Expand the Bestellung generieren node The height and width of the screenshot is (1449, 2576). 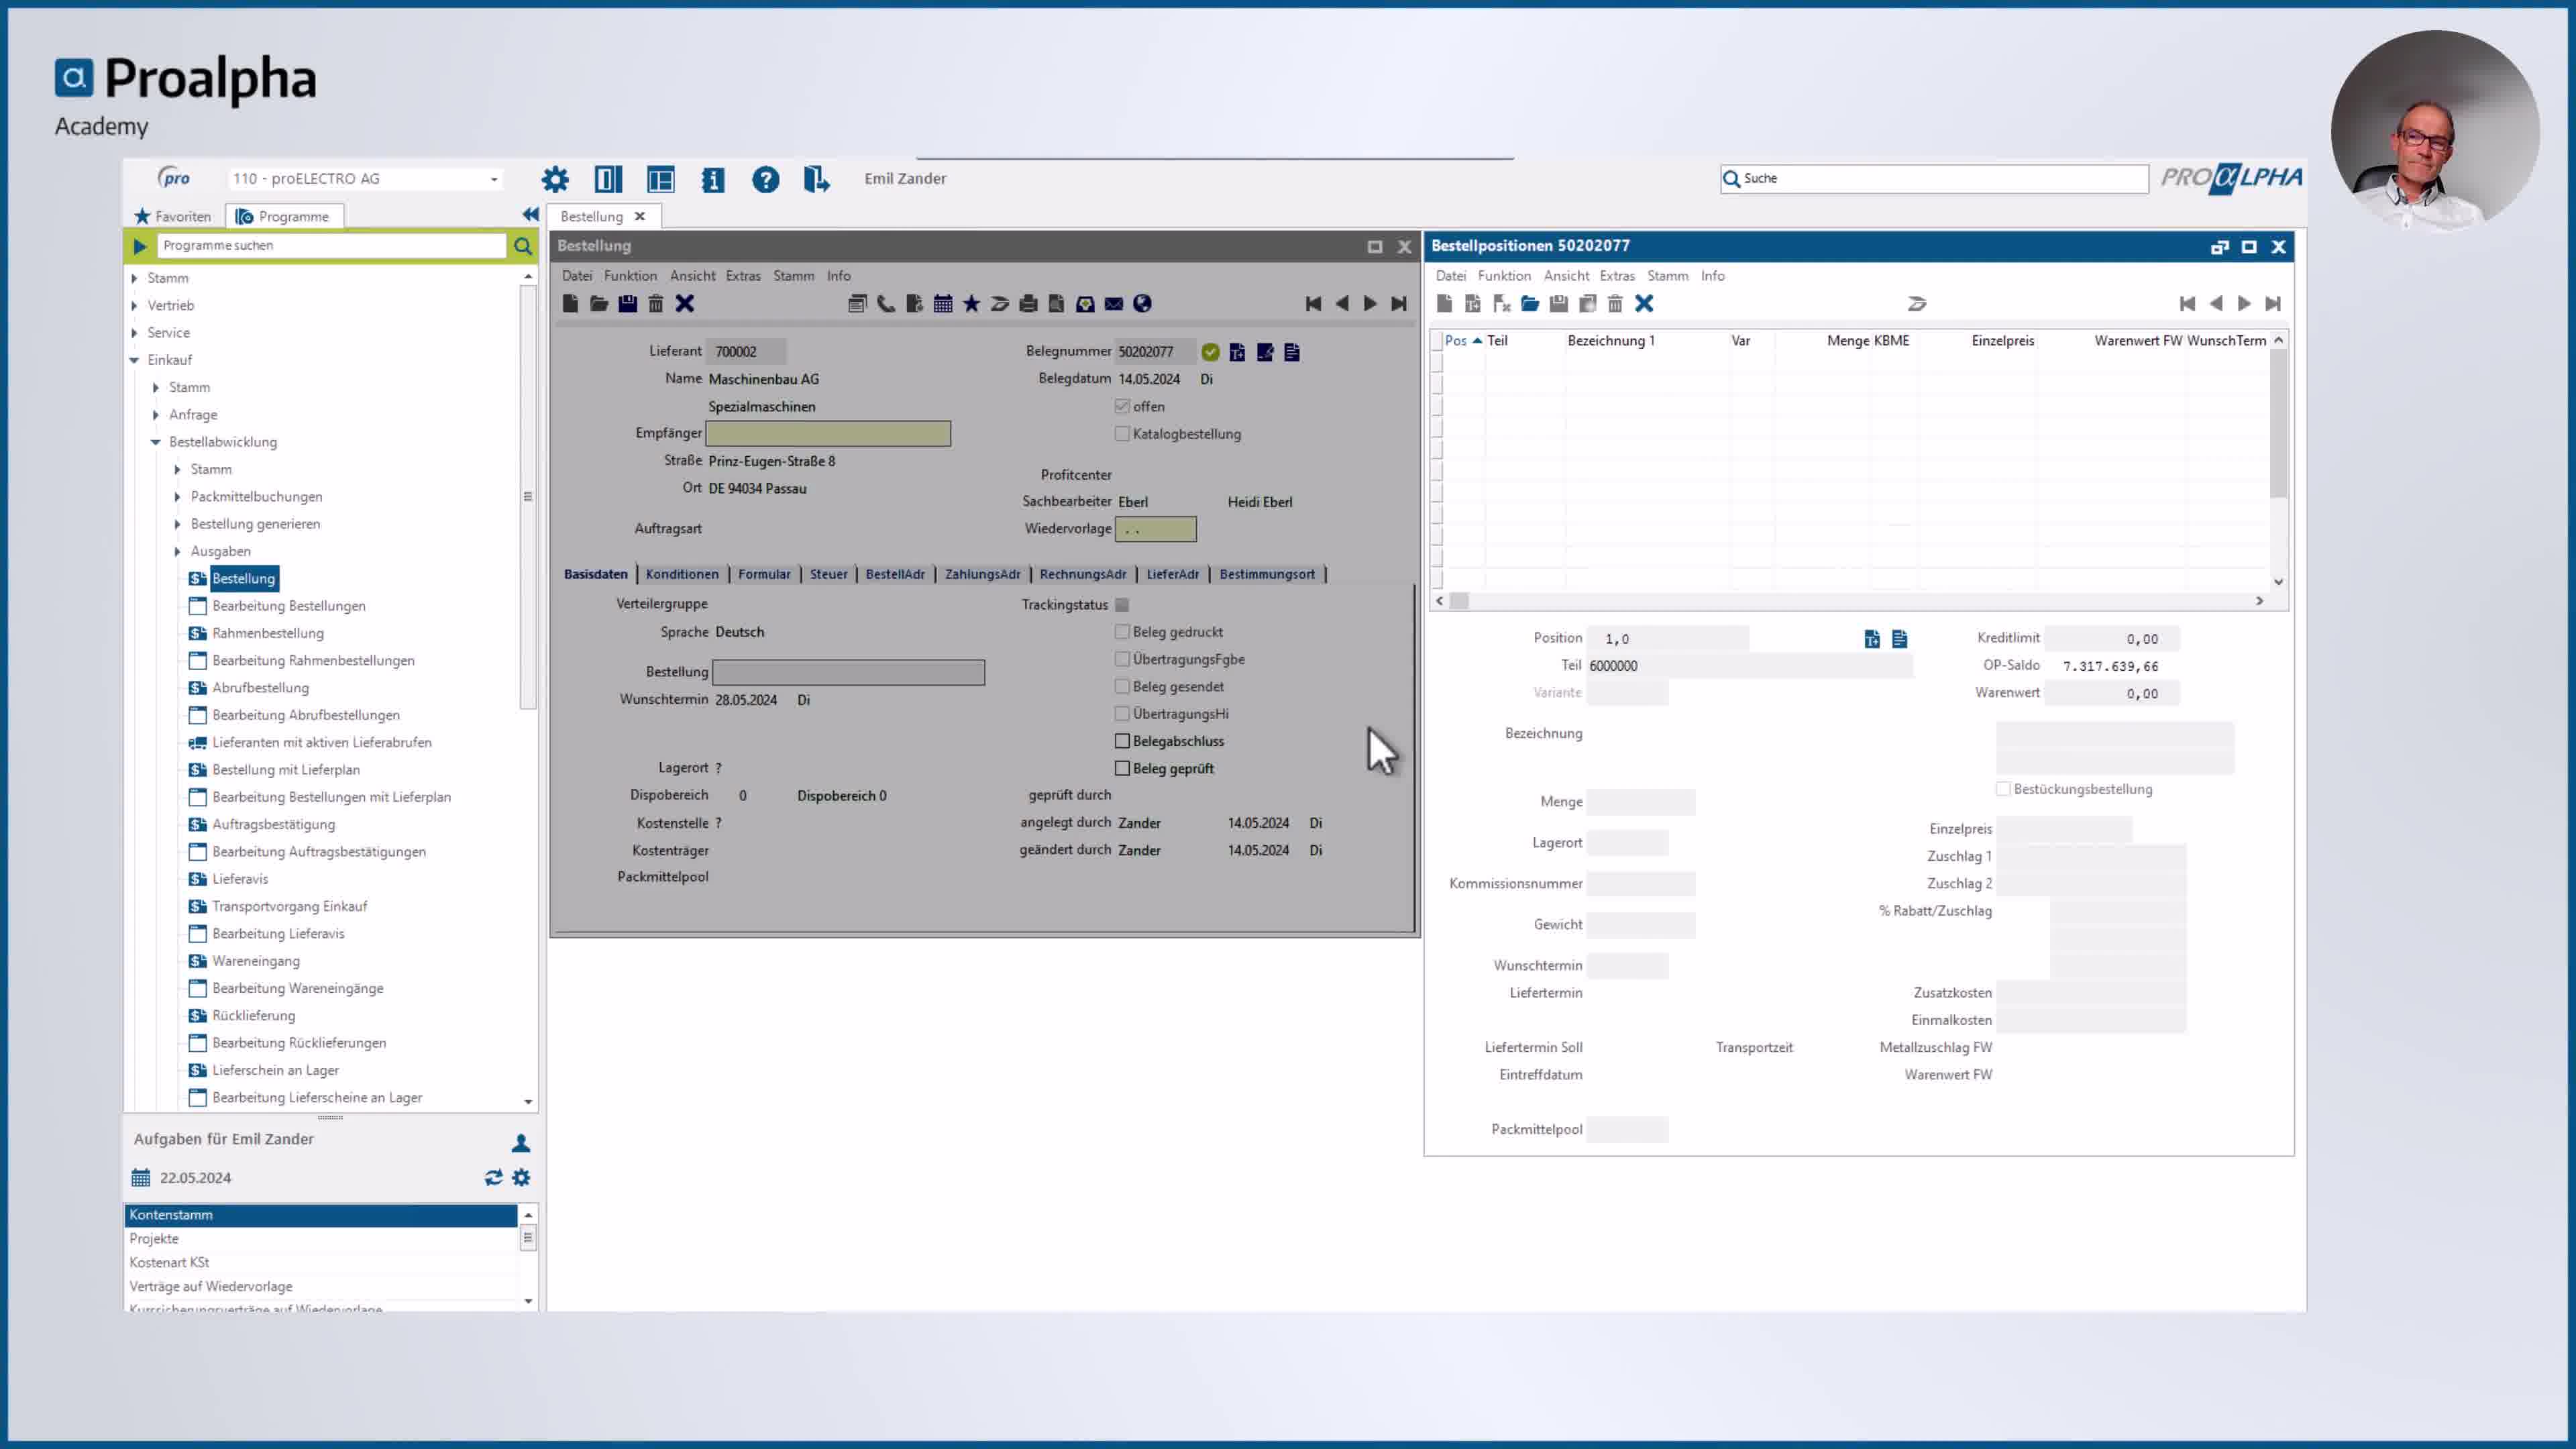tap(178, 524)
